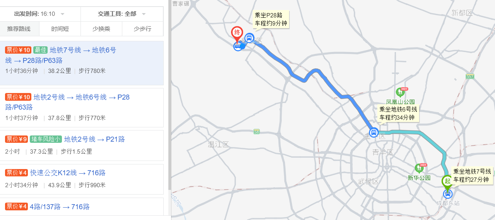Switch to the 少步行 tab
This screenshot has width=495, height=220.
[x=142, y=29]
